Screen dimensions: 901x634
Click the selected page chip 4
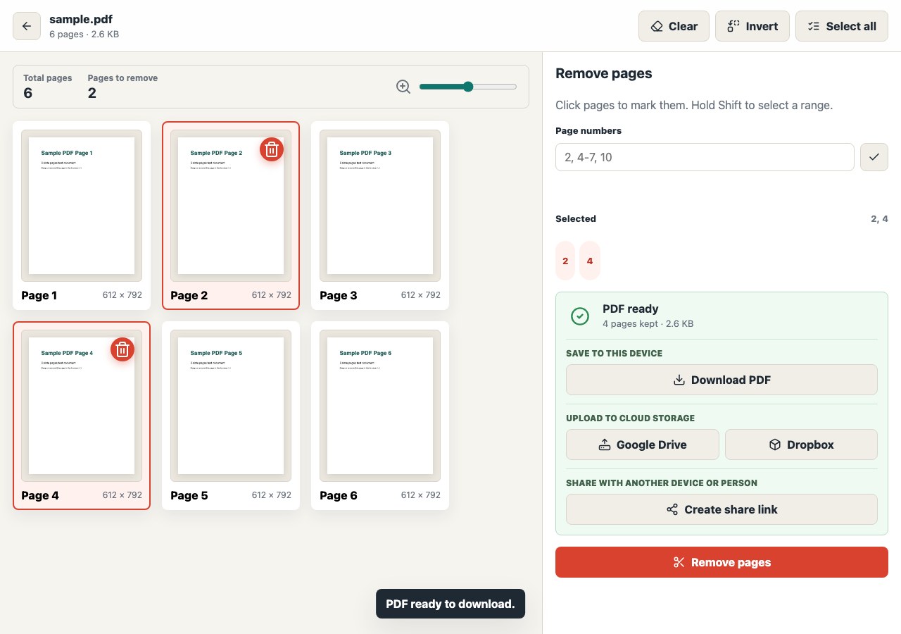tap(590, 261)
